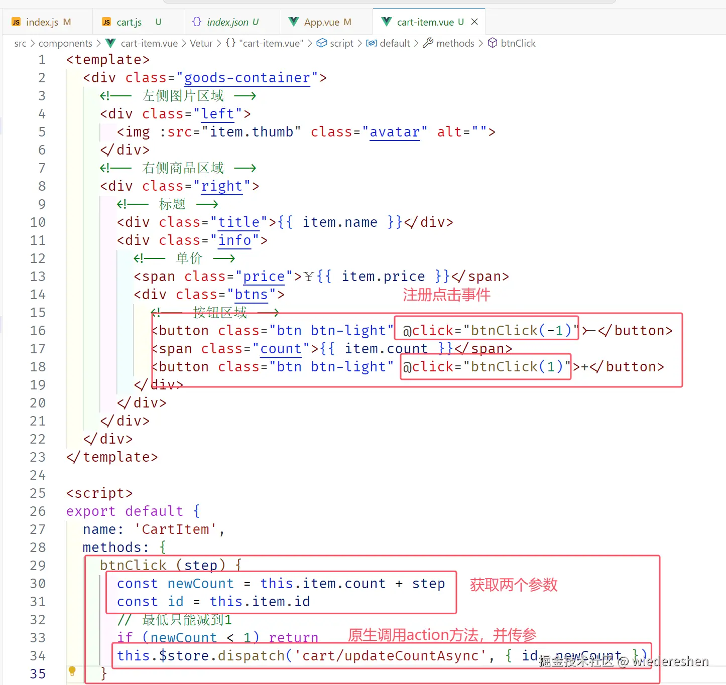Click the "btns" class name on line 14

click(x=252, y=295)
